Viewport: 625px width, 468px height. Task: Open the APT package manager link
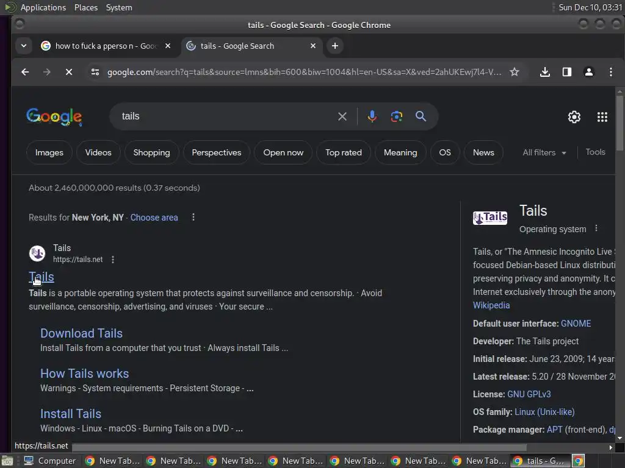click(x=554, y=430)
